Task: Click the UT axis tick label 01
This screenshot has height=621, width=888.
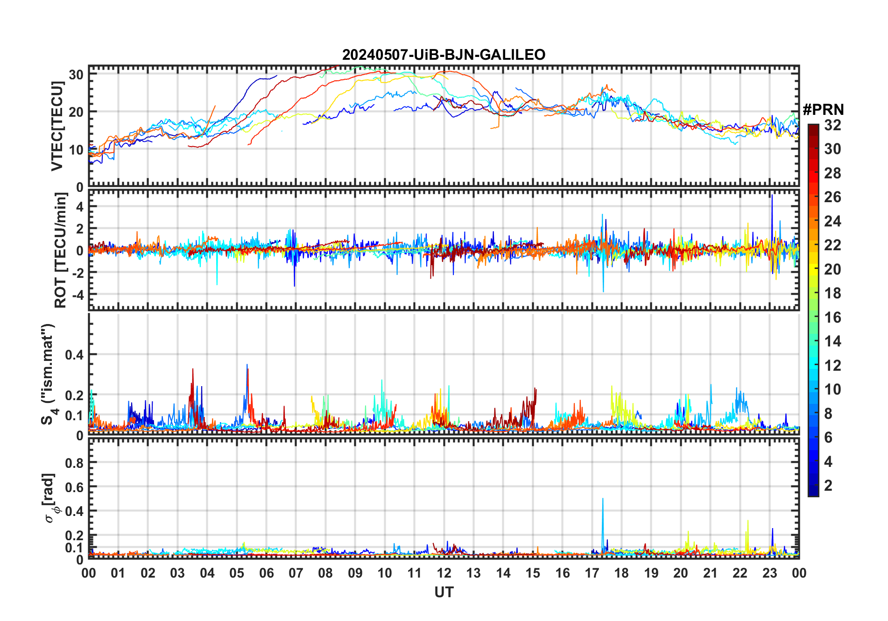Action: click(118, 573)
